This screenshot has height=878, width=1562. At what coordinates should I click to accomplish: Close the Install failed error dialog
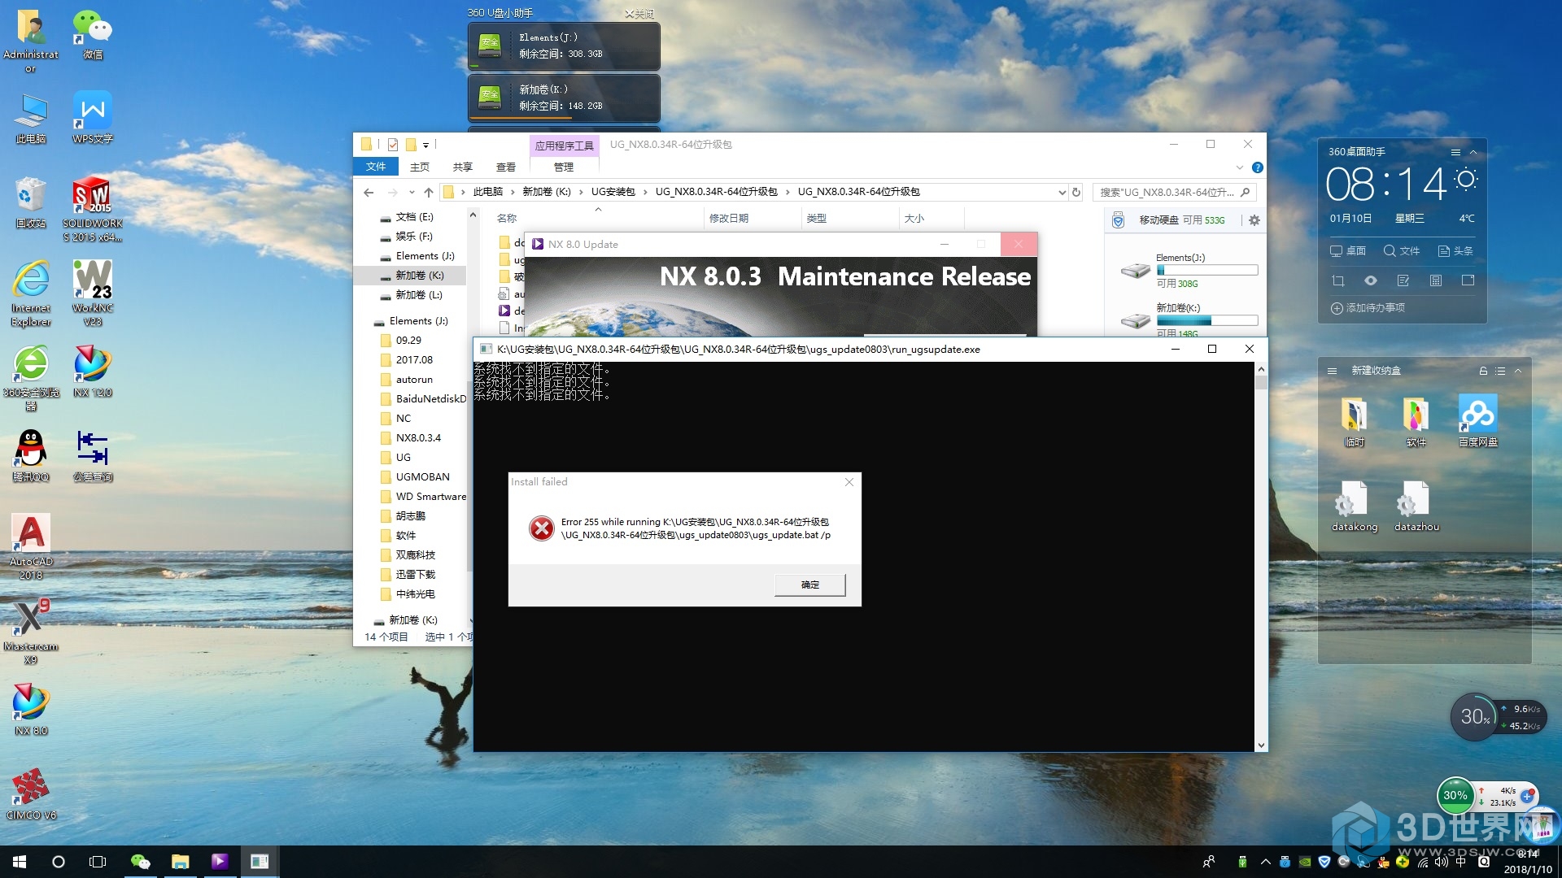(849, 482)
